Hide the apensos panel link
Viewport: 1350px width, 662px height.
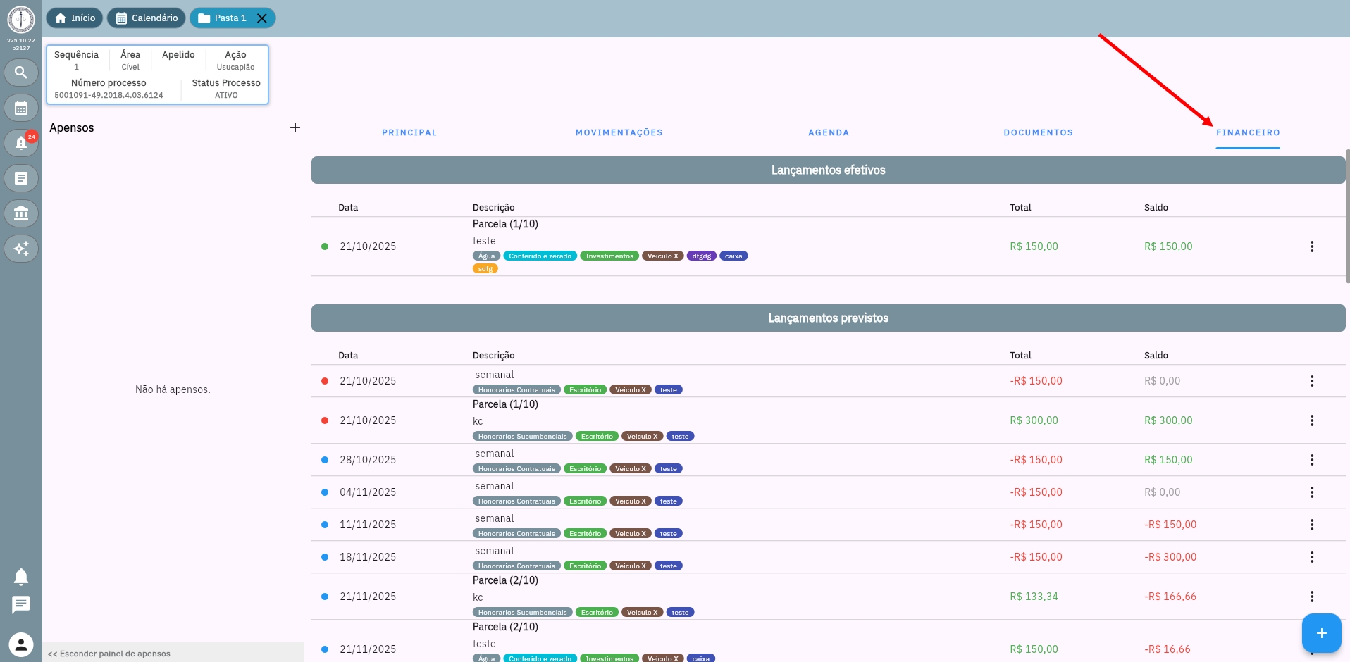click(109, 654)
